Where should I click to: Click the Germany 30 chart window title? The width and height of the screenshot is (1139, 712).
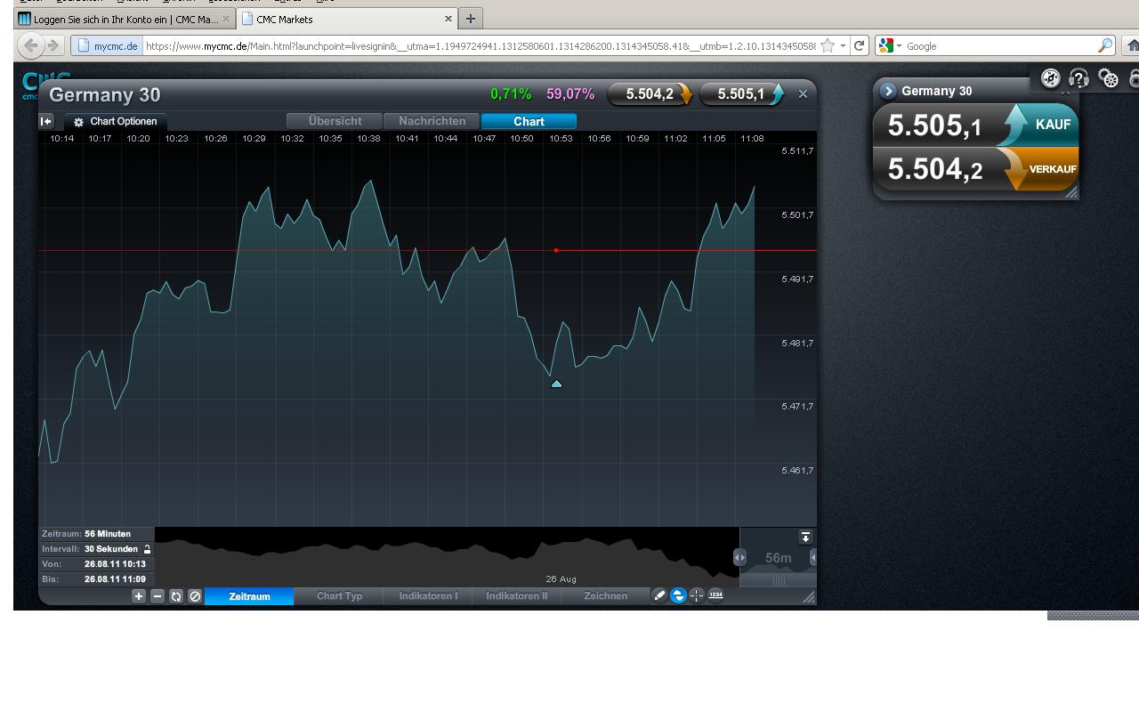[105, 95]
